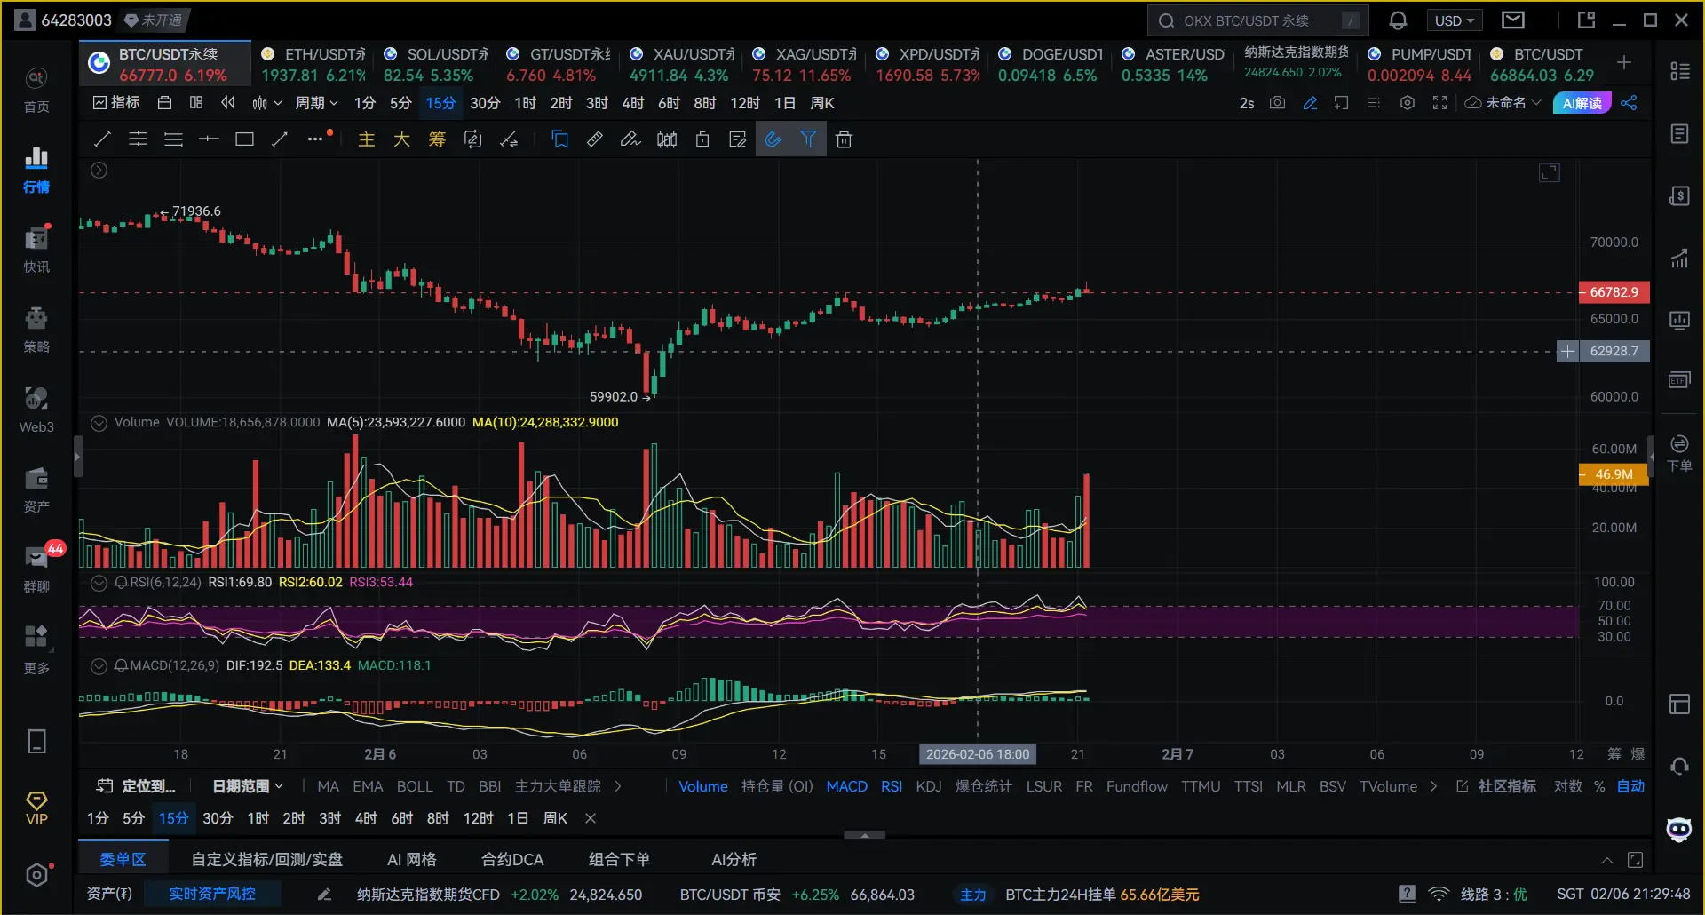The width and height of the screenshot is (1705, 915).
Task: Click the 指标 indicators button
Action: 116,103
